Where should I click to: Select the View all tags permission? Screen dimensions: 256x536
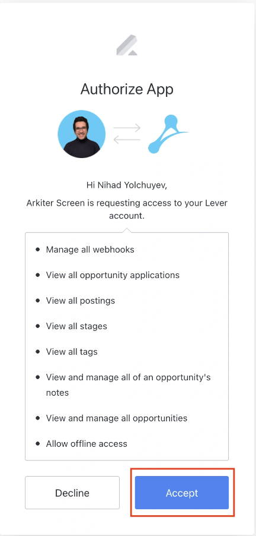click(x=72, y=352)
